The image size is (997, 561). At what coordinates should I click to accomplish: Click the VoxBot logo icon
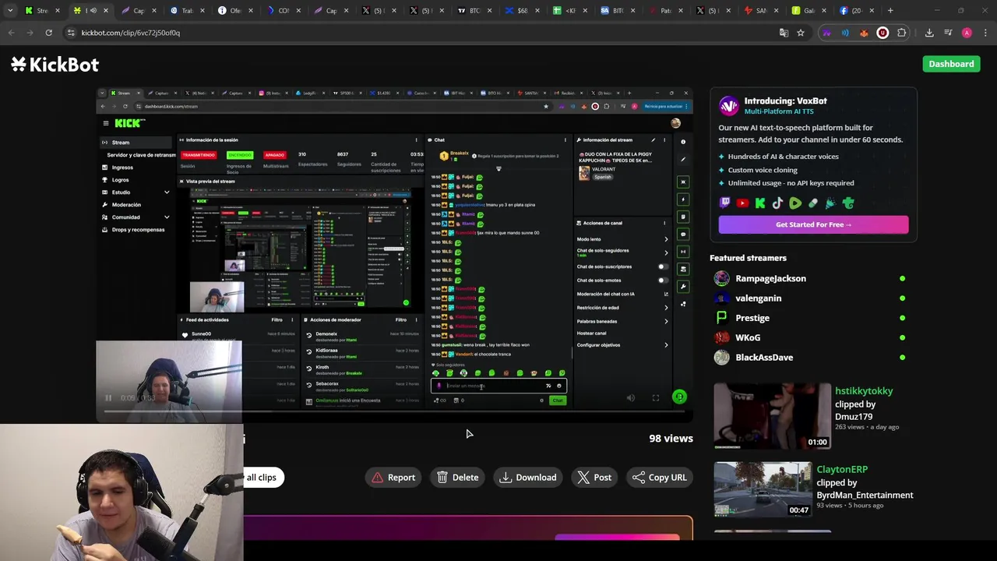pyautogui.click(x=729, y=106)
